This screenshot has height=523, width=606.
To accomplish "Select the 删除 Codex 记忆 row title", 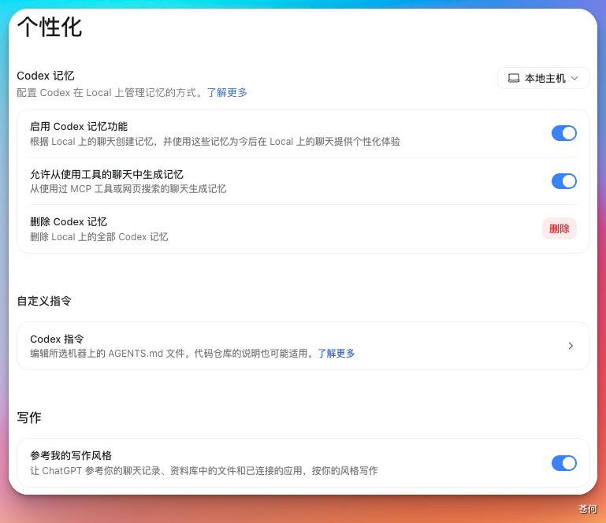I will coord(69,221).
